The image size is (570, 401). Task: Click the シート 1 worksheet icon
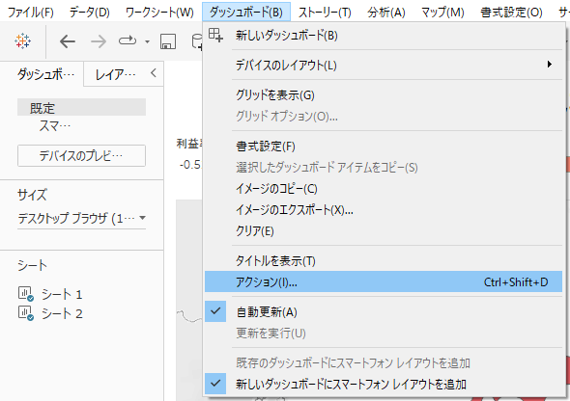[26, 294]
